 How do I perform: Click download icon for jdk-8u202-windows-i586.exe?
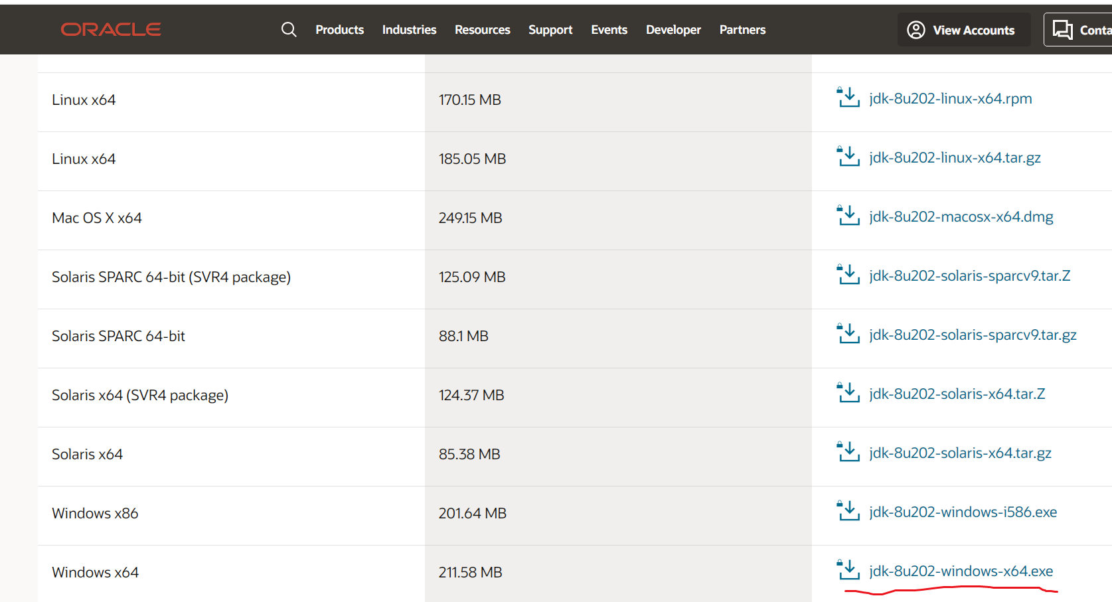pos(848,511)
